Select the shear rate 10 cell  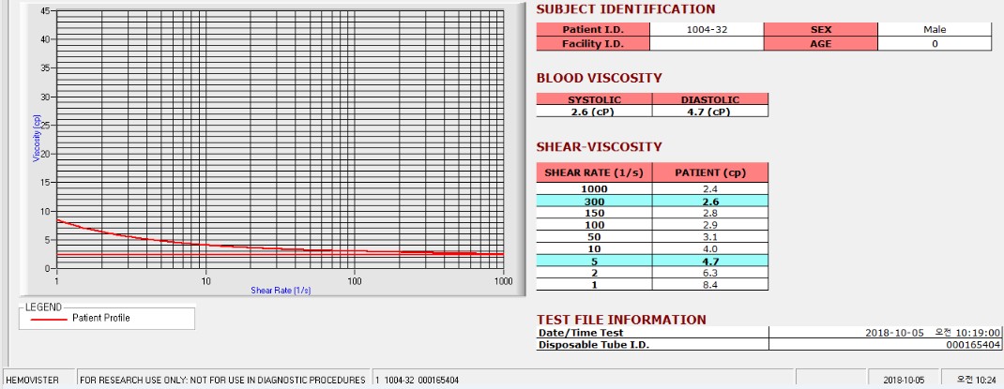click(594, 249)
